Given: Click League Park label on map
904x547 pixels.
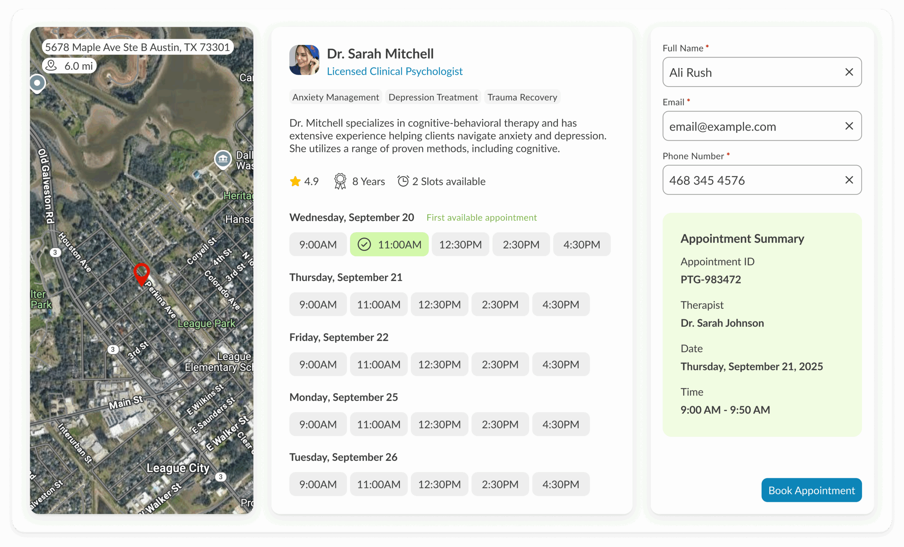Looking at the screenshot, I should [206, 323].
